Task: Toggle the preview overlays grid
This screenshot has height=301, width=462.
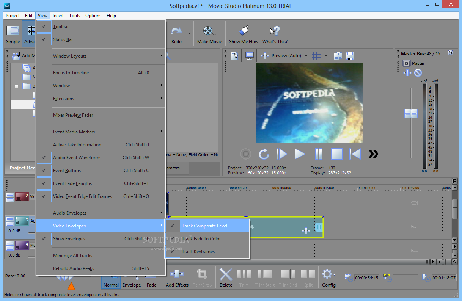Action: point(316,56)
